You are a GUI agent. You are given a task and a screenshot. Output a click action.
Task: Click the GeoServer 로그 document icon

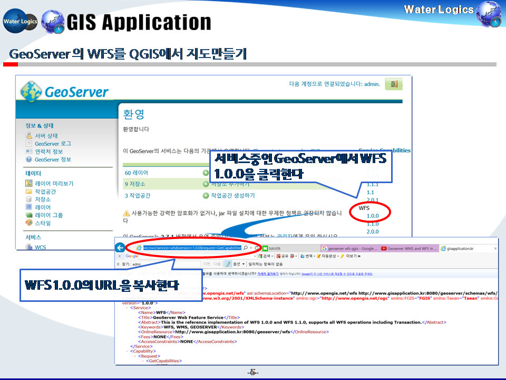(x=28, y=144)
